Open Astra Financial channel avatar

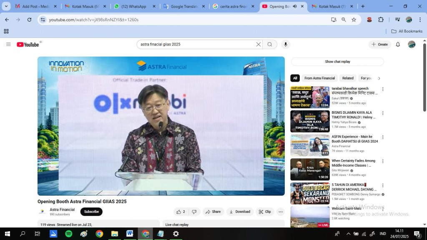(42, 211)
